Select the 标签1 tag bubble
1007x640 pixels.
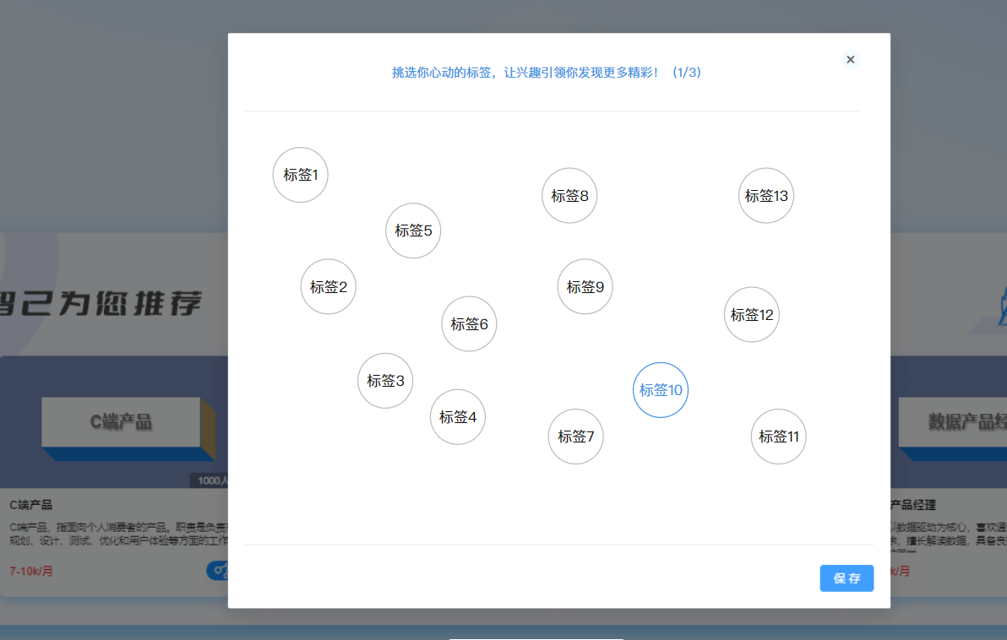point(300,175)
